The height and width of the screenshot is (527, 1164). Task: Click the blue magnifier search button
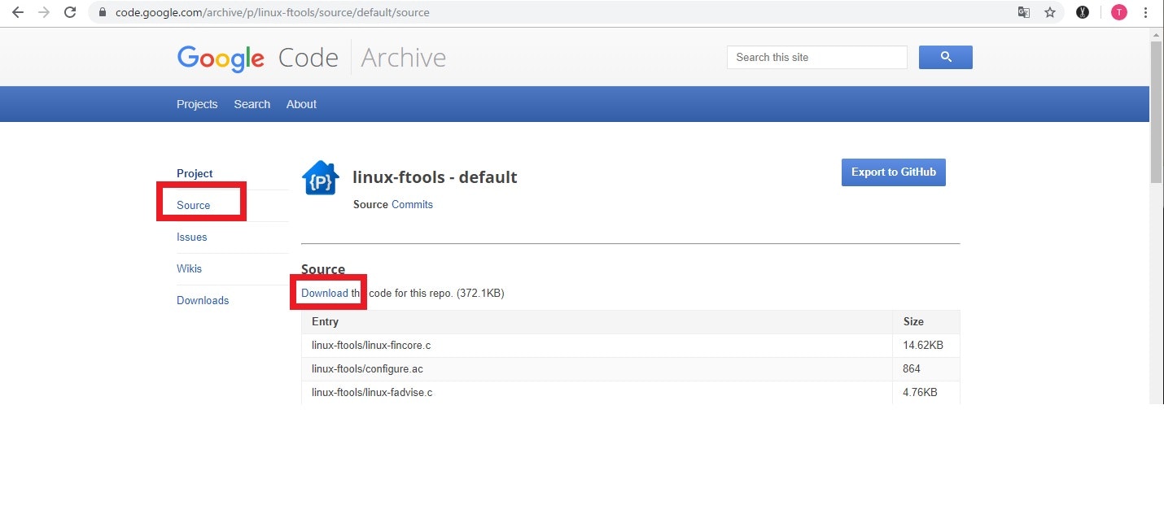tap(945, 57)
